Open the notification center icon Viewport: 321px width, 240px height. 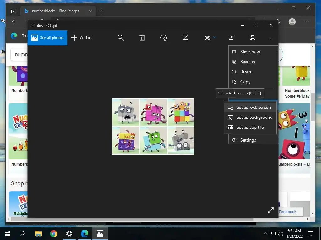point(311,234)
